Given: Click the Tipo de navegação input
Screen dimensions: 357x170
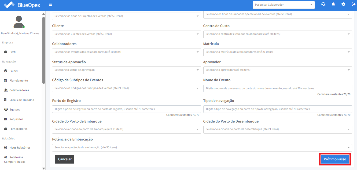Looking at the screenshot, I should click(278, 109).
